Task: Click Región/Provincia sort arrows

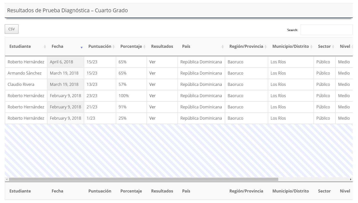Action: coord(266,47)
